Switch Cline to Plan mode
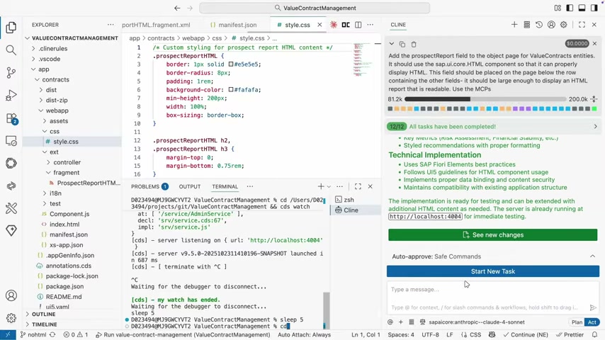The width and height of the screenshot is (605, 340). [577, 322]
